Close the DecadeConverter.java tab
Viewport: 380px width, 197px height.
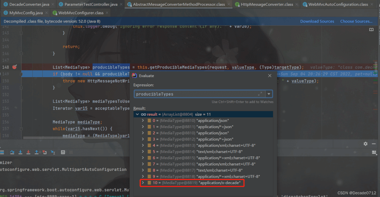(x=53, y=5)
